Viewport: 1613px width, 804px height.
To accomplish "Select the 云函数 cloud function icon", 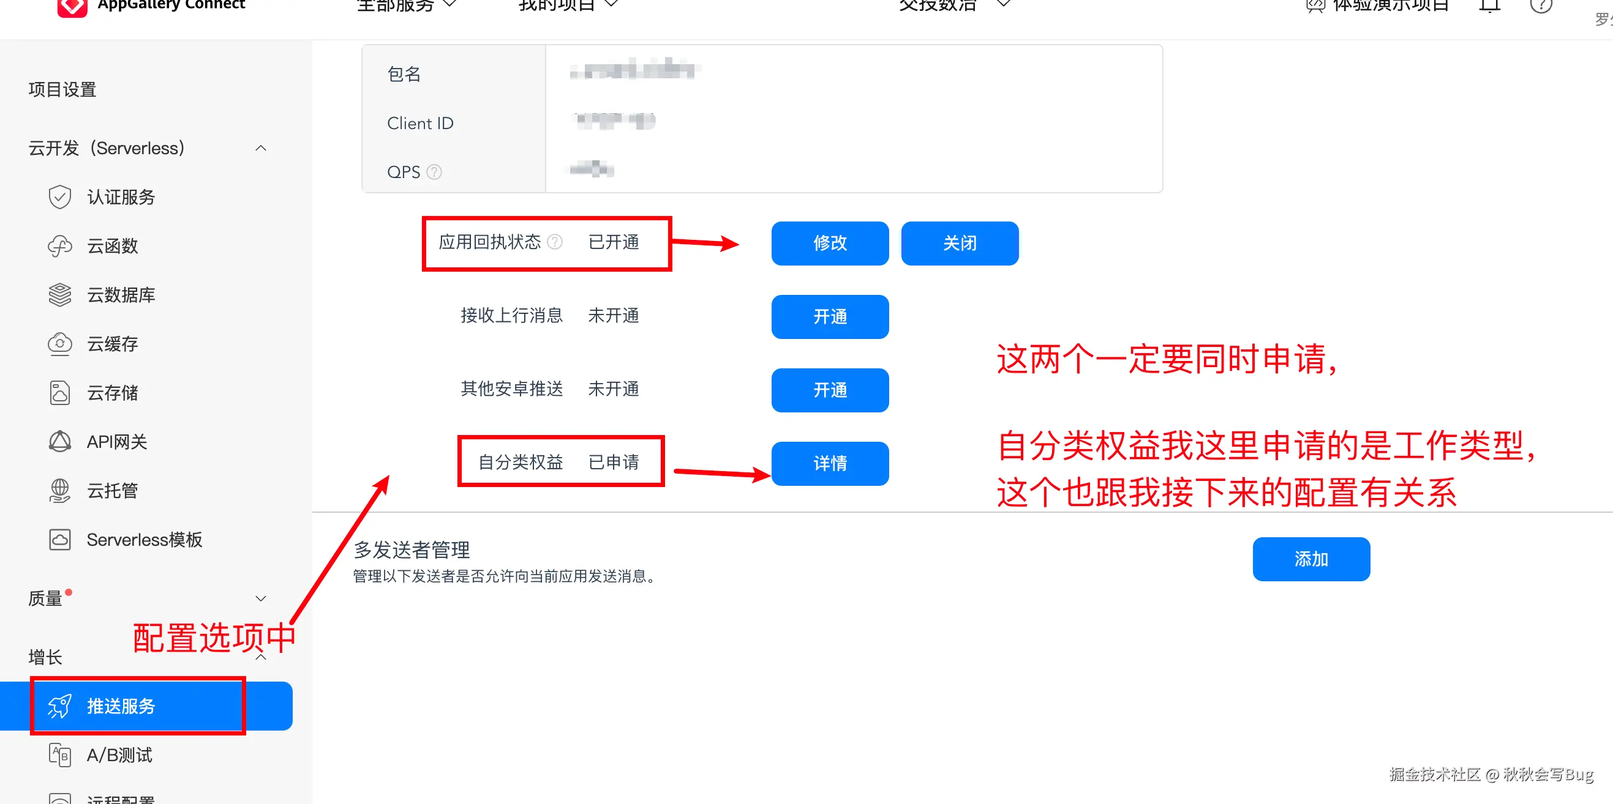I will [59, 246].
